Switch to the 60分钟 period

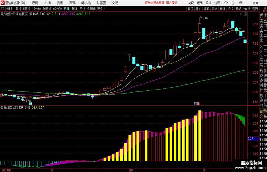tap(57, 9)
